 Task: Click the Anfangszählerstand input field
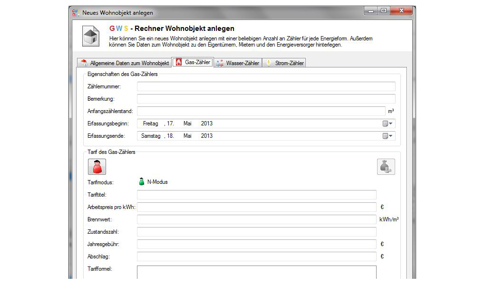click(261, 111)
